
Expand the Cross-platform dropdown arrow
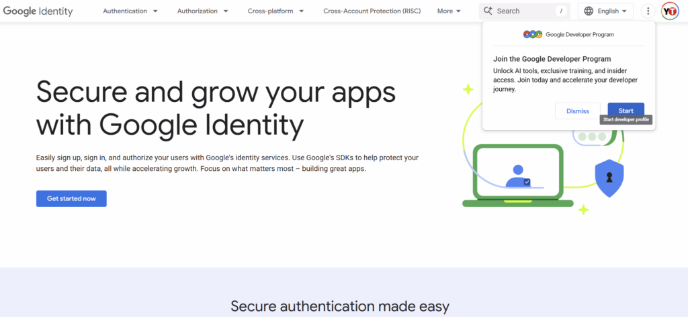pos(302,11)
